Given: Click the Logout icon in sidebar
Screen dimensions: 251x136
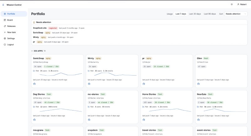Looking at the screenshot, I should (x=5, y=45).
